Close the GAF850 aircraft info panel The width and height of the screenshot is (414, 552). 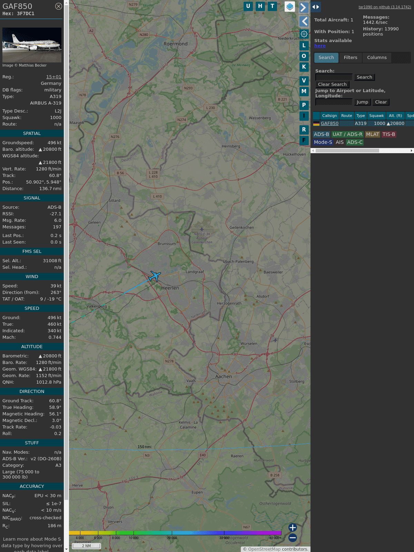point(59,6)
